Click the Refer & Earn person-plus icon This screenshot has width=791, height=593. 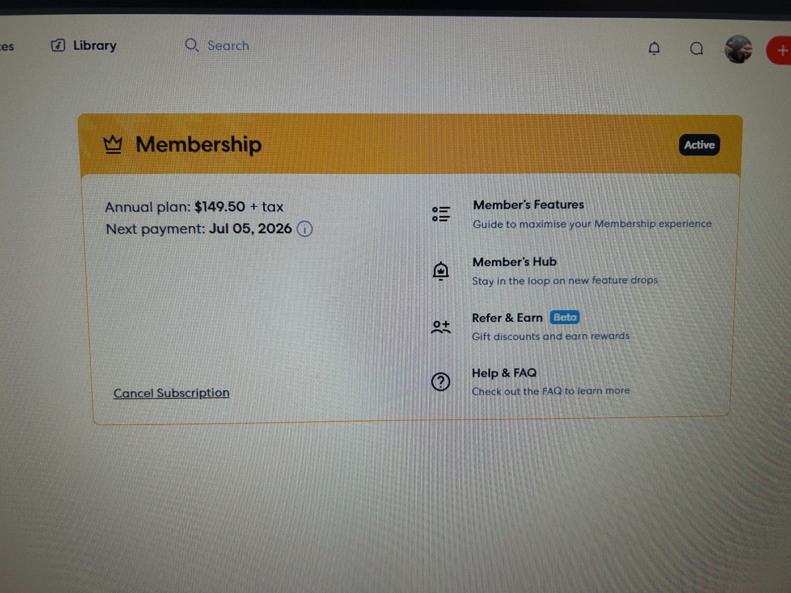(x=441, y=327)
